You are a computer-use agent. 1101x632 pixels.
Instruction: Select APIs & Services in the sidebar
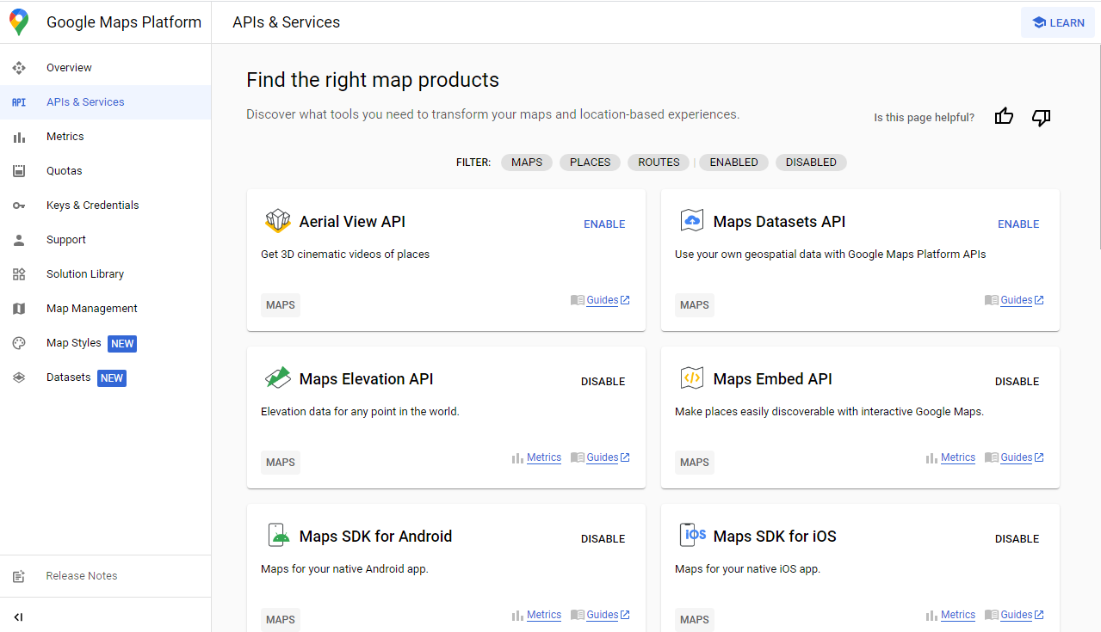(x=105, y=102)
